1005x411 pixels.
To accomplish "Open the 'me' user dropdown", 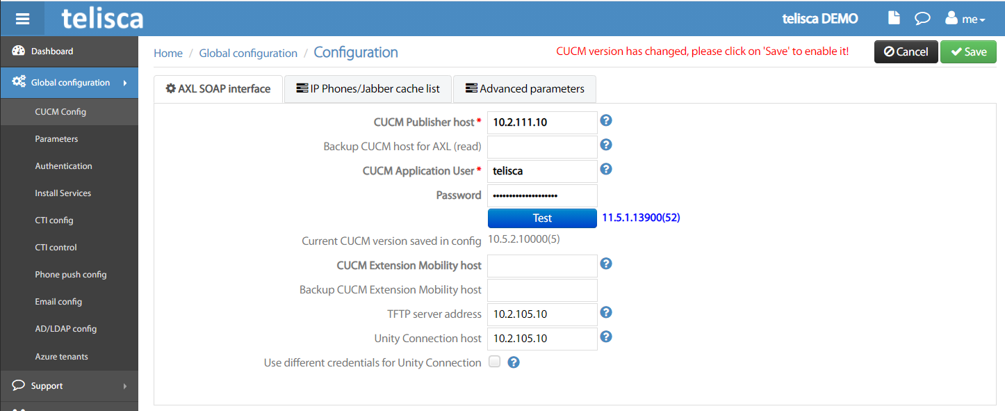I will point(965,19).
